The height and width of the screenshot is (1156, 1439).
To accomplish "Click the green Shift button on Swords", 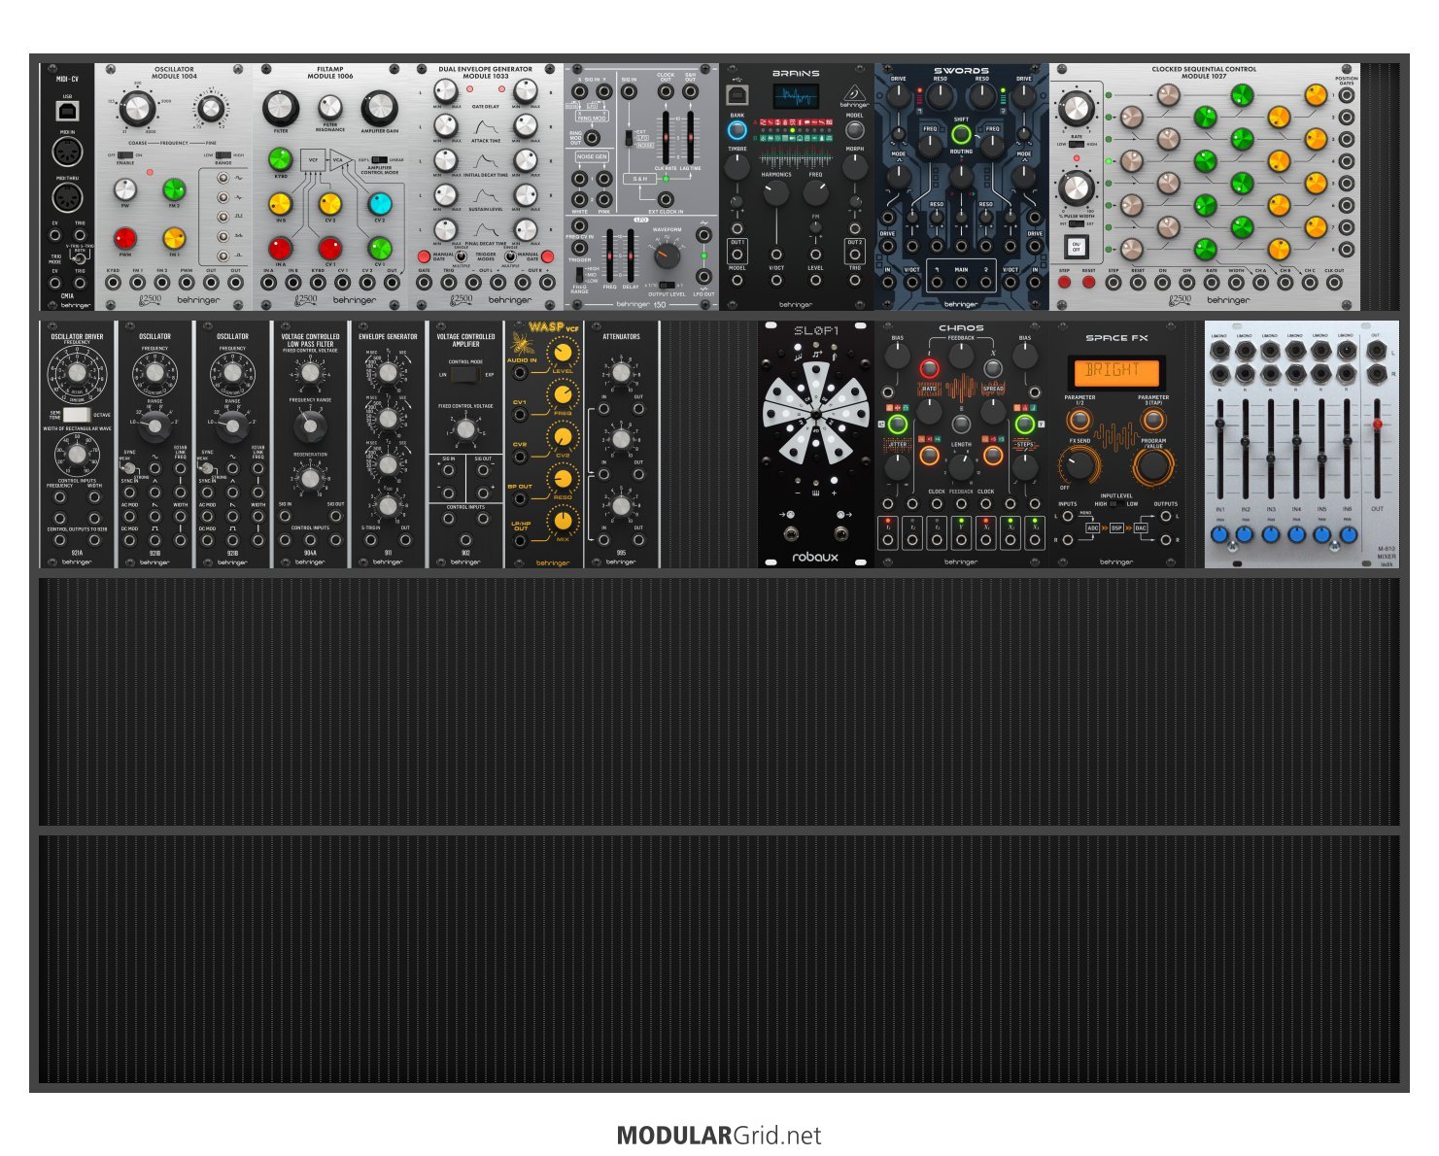I will click(961, 134).
